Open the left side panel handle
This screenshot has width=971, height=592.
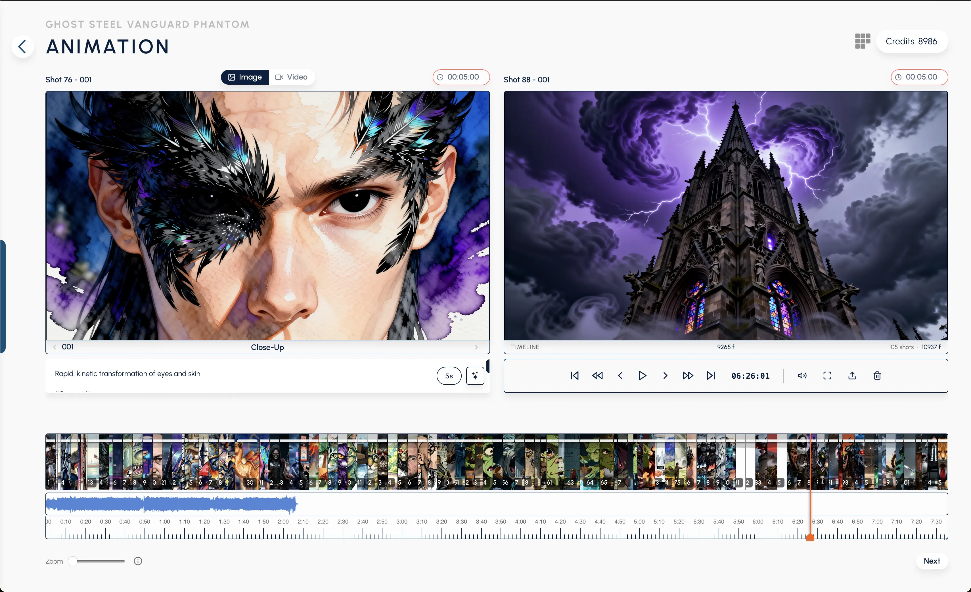click(2, 296)
